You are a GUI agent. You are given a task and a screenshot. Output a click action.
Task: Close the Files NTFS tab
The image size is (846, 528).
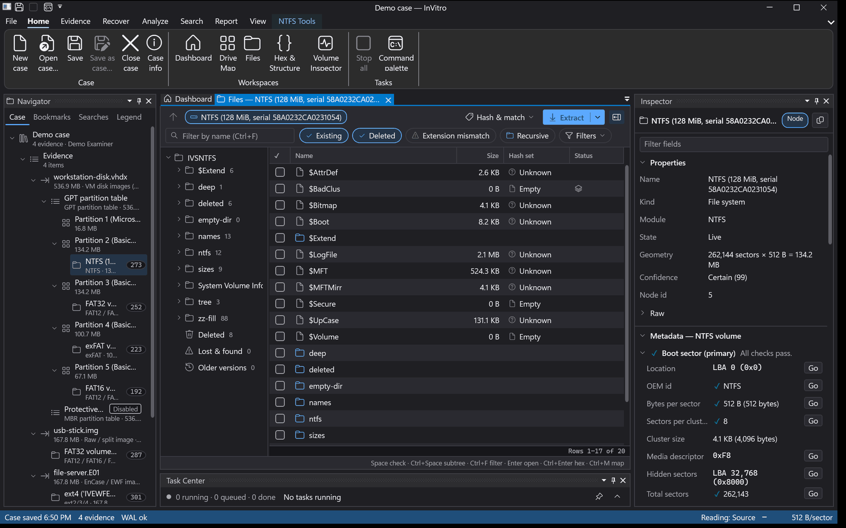[388, 100]
